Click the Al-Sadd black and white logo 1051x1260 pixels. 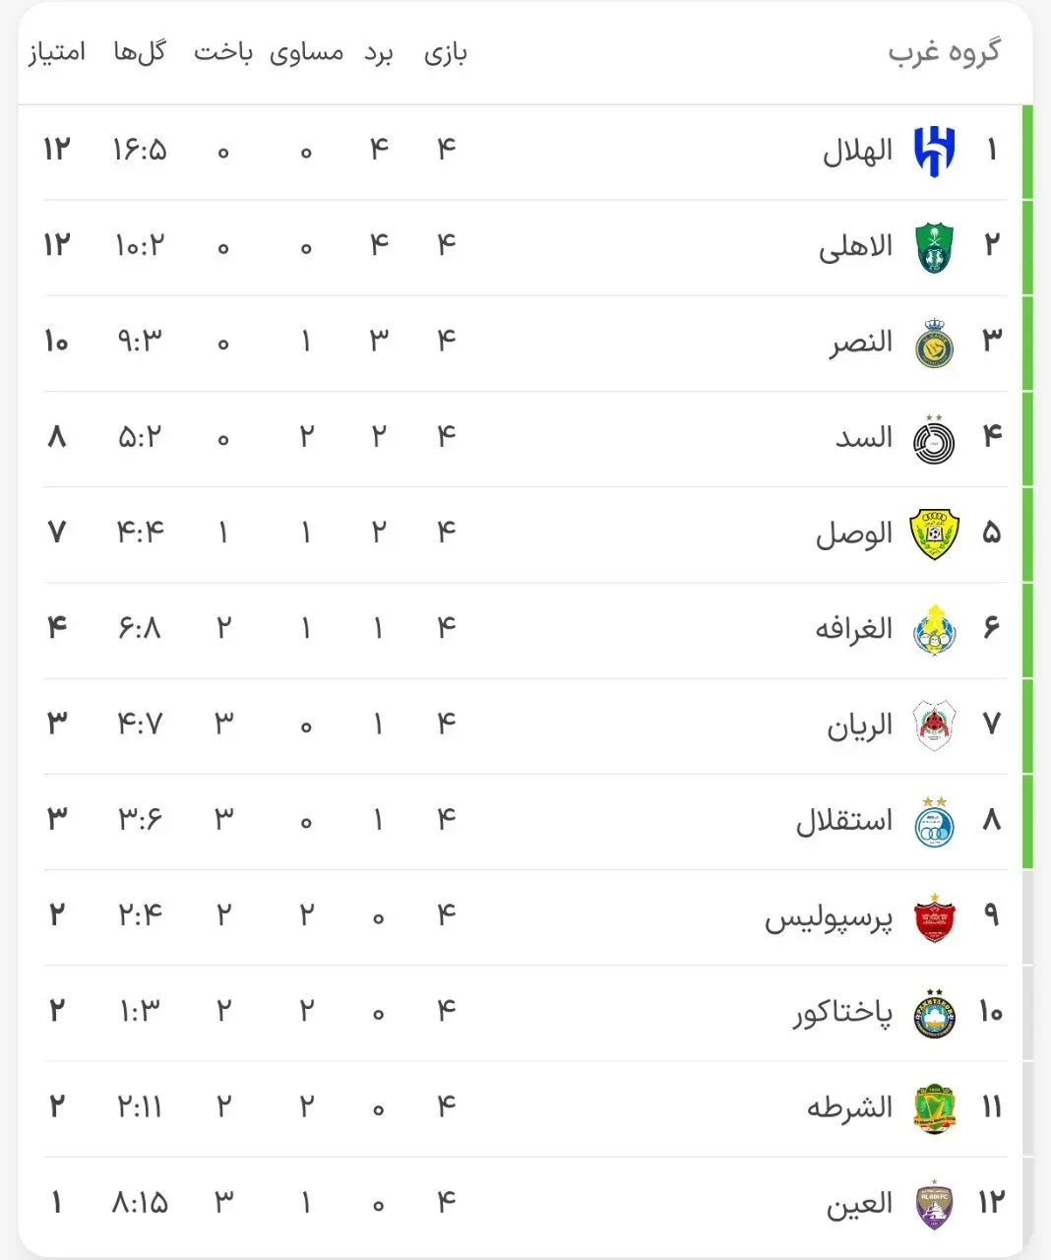(934, 439)
